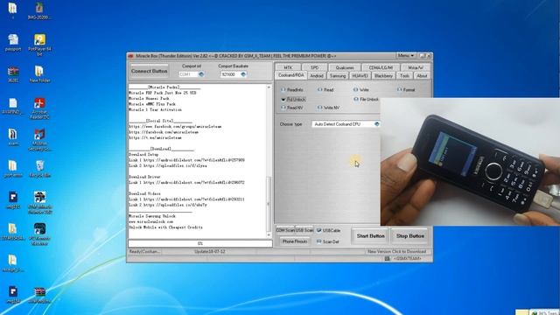The width and height of the screenshot is (560, 315).
Task: Click the log panel vertical scrollbar thumb
Action: click(x=269, y=204)
